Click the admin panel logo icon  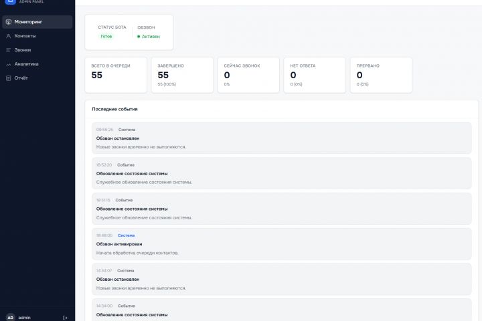9,2
